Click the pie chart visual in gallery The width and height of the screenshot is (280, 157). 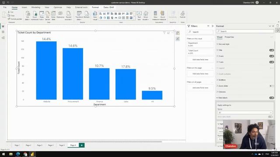tap(101, 18)
